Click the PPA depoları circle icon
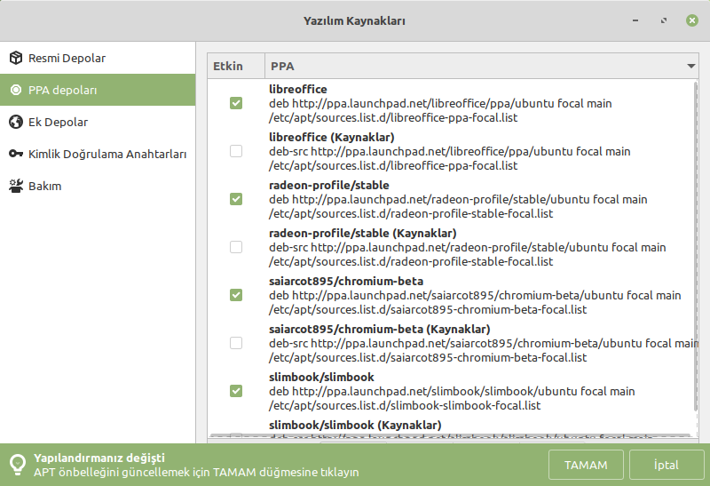 click(16, 90)
